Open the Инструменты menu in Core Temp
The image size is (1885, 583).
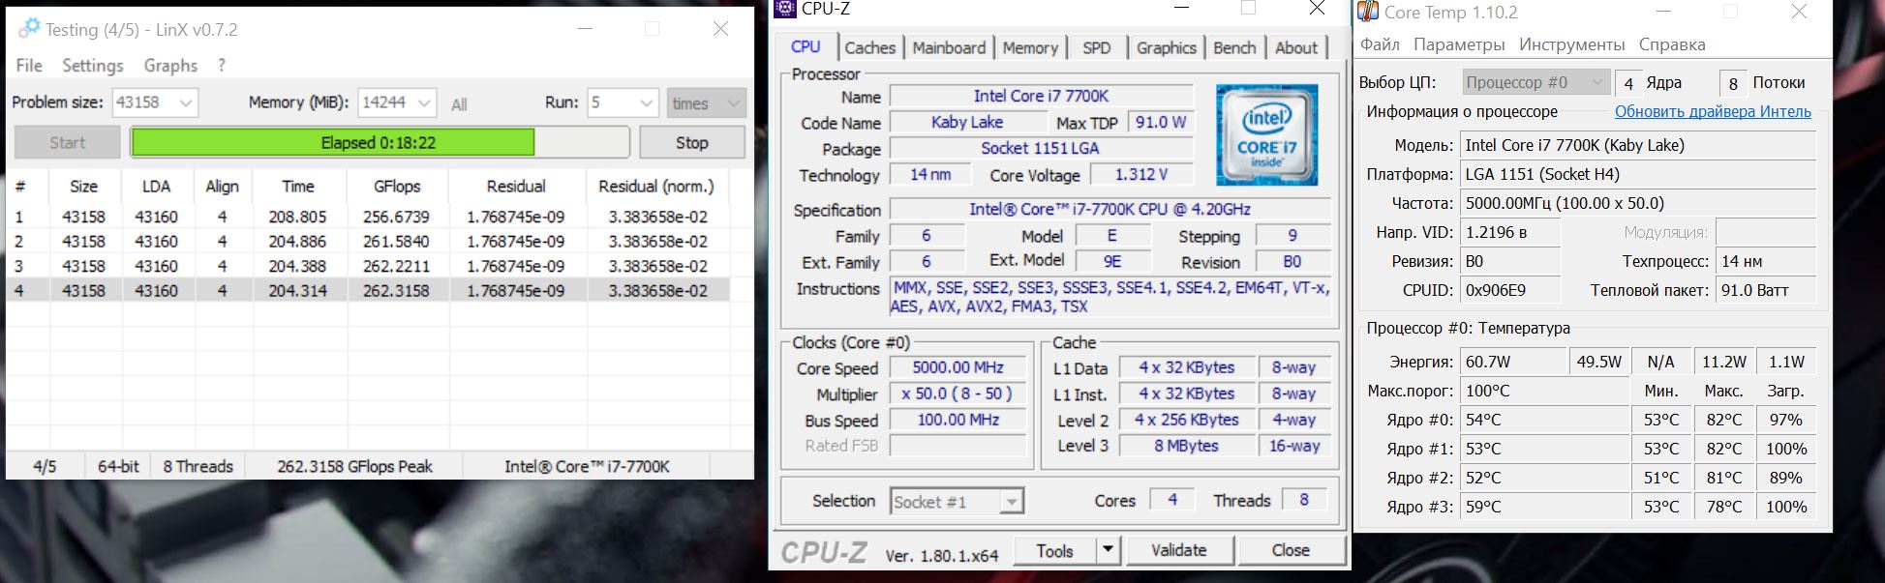tap(1571, 44)
